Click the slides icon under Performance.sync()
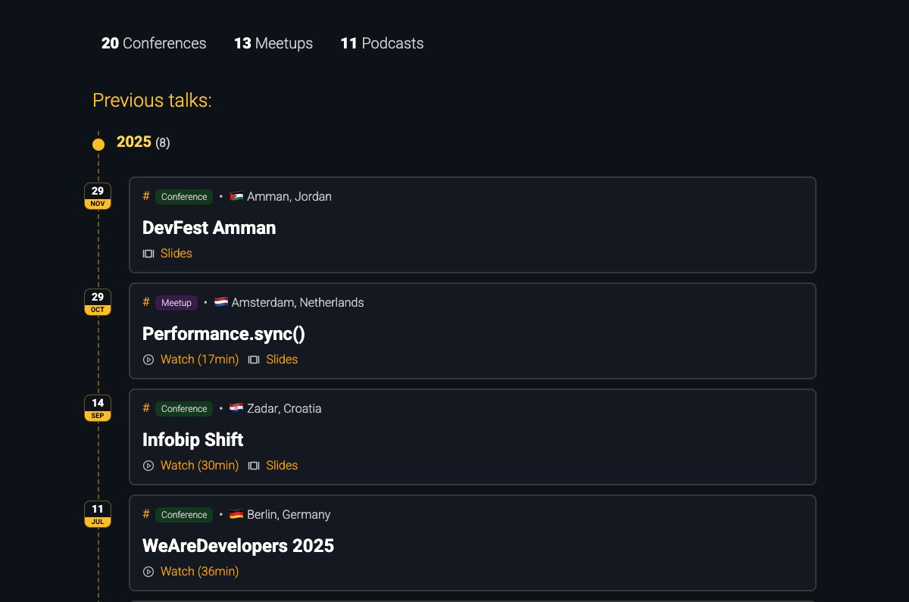Image resolution: width=909 pixels, height=602 pixels. pyautogui.click(x=254, y=360)
